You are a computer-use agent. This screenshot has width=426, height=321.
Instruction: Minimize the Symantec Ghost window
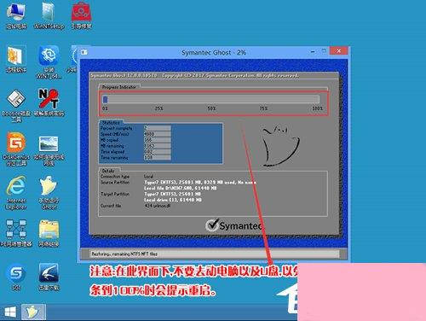click(313, 52)
